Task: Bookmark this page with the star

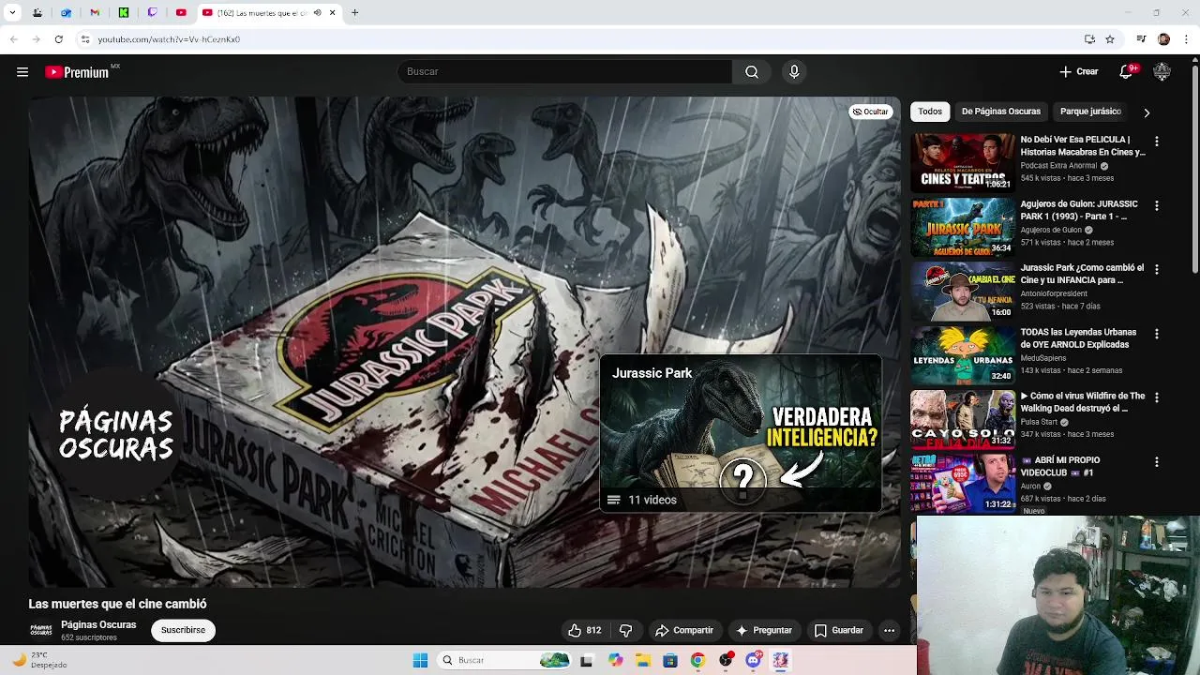Action: [1110, 39]
